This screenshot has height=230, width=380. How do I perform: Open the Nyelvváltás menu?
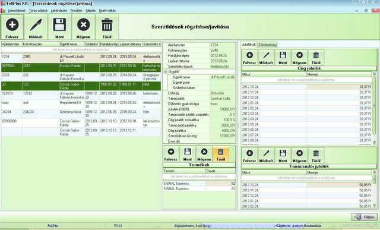pyautogui.click(x=107, y=11)
